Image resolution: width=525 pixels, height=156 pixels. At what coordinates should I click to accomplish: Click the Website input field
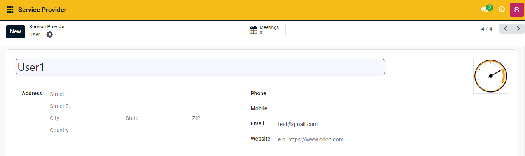click(350, 139)
